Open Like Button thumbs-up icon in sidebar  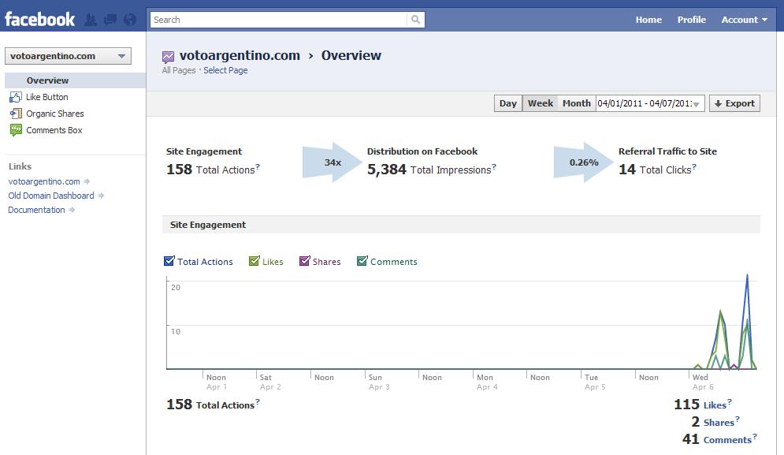[x=16, y=97]
